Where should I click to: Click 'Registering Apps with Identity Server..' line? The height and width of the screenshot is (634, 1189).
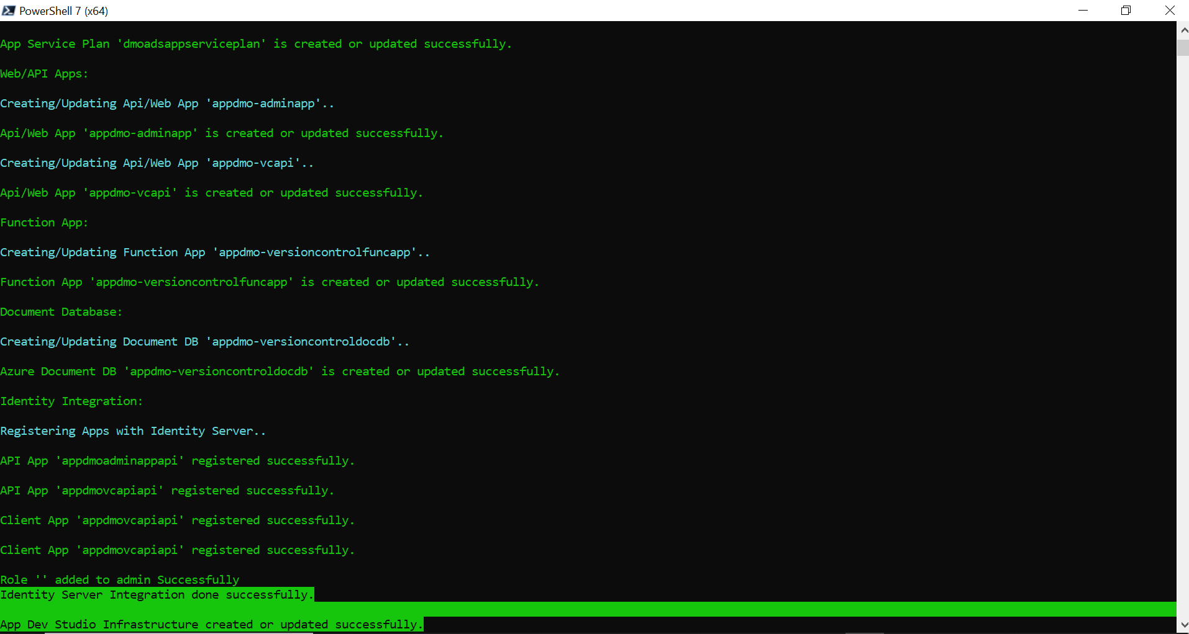point(133,431)
